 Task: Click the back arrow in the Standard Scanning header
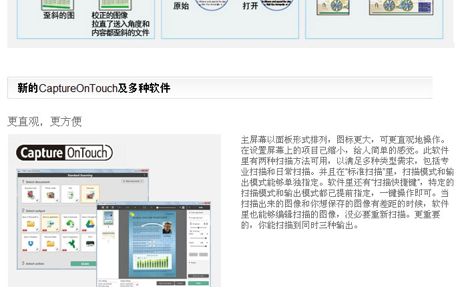(x=145, y=175)
